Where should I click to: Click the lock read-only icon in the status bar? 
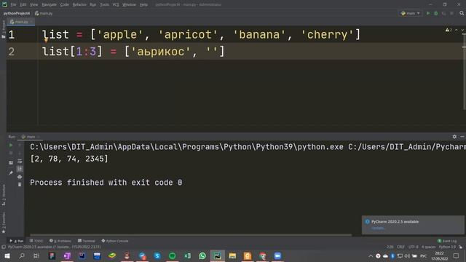[461, 247]
